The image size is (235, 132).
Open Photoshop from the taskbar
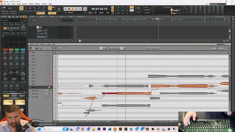point(99,129)
